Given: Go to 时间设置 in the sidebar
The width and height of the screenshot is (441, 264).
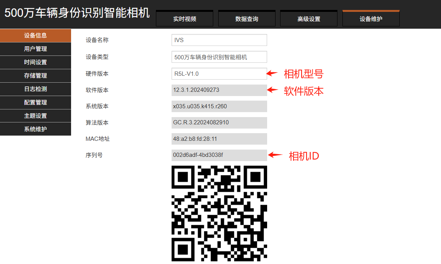Looking at the screenshot, I should pyautogui.click(x=36, y=62).
